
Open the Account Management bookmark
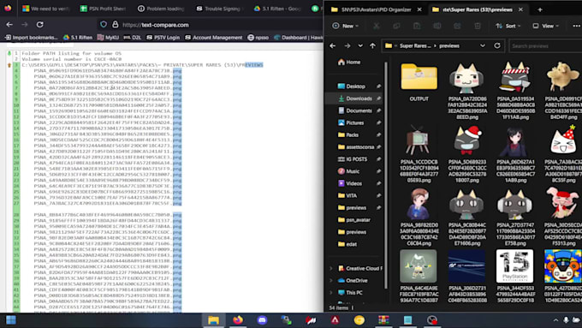[x=214, y=37]
